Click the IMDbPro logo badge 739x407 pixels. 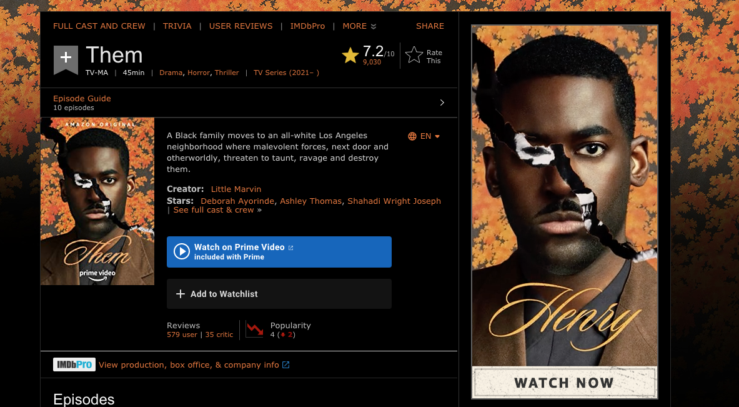(x=74, y=364)
